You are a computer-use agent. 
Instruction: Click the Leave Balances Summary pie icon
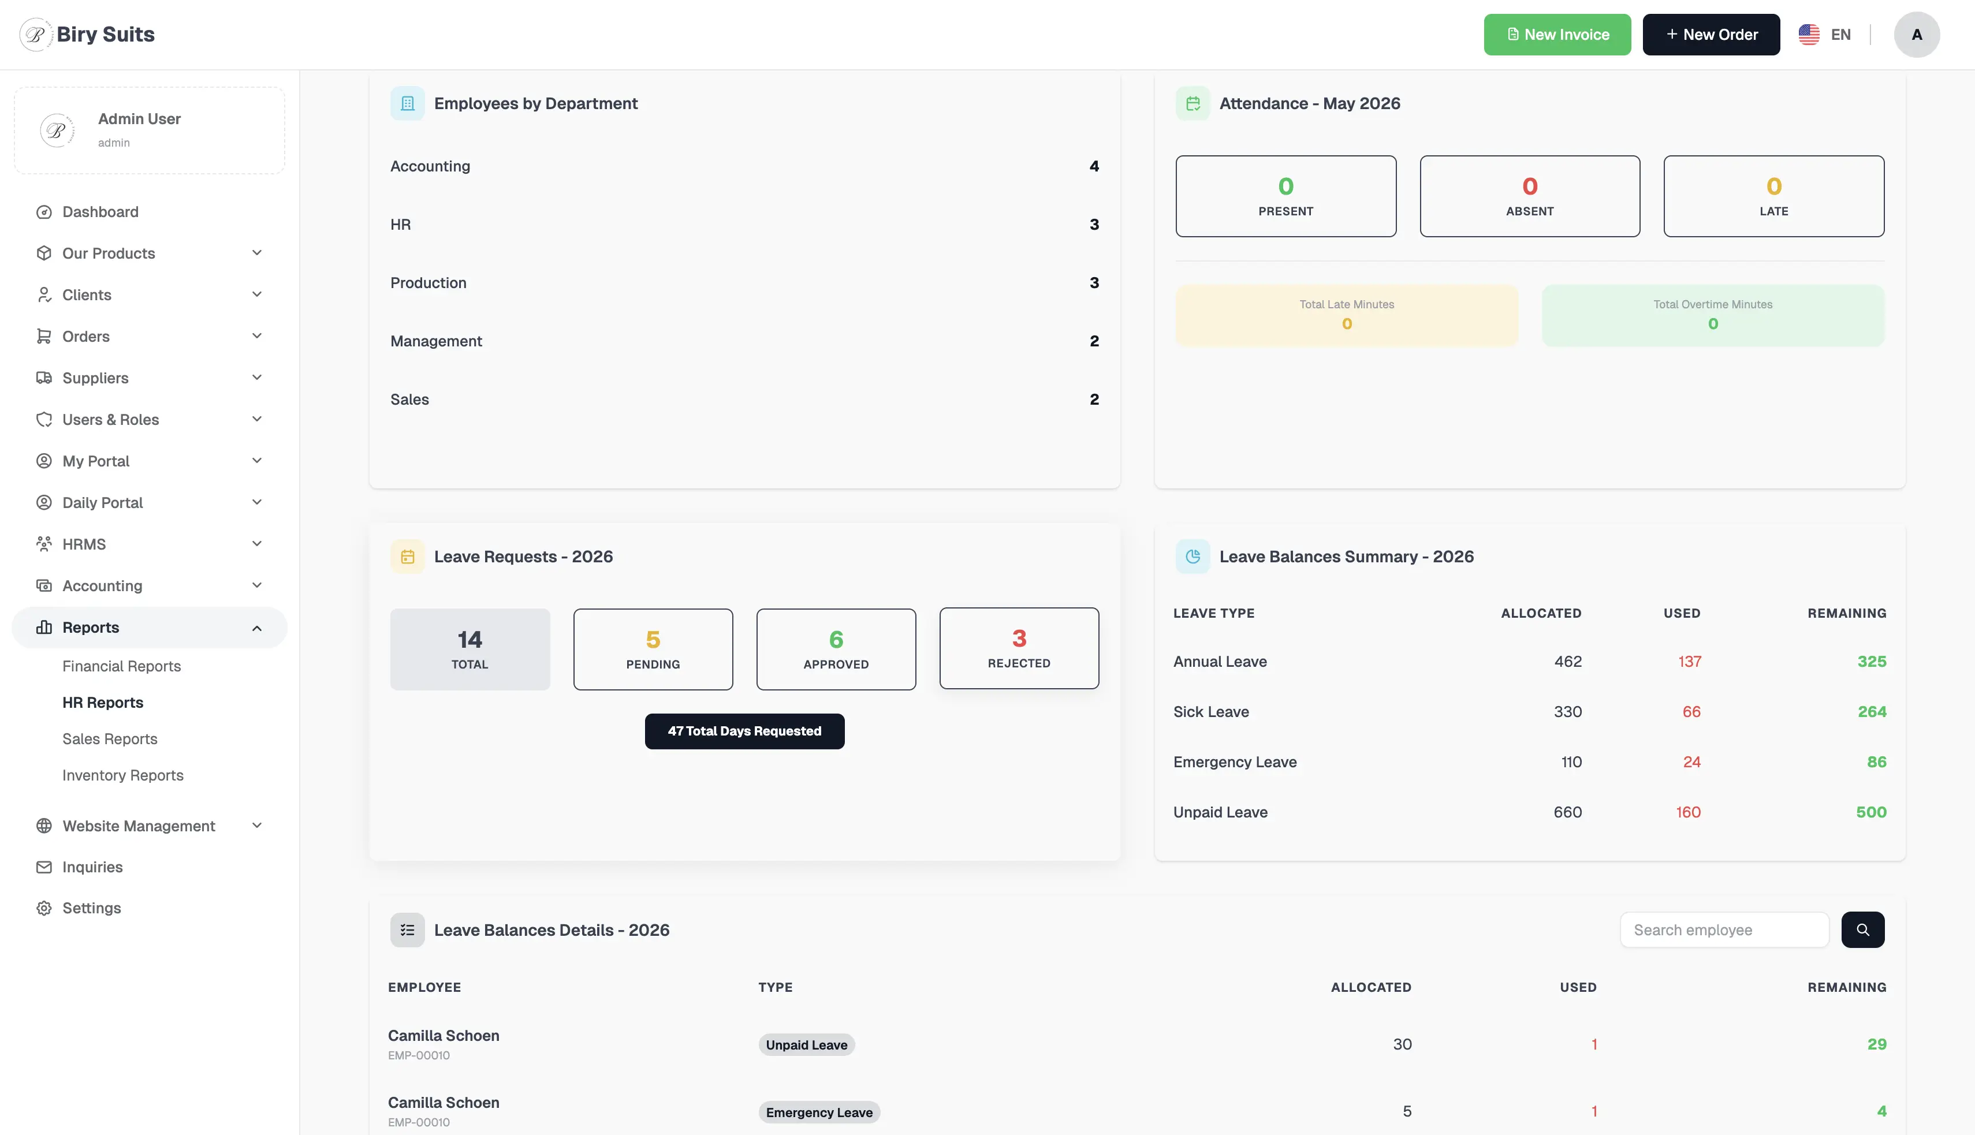(1193, 557)
